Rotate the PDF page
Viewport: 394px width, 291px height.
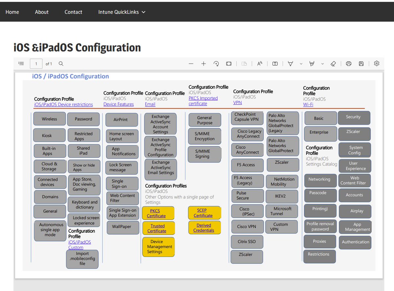click(x=216, y=64)
